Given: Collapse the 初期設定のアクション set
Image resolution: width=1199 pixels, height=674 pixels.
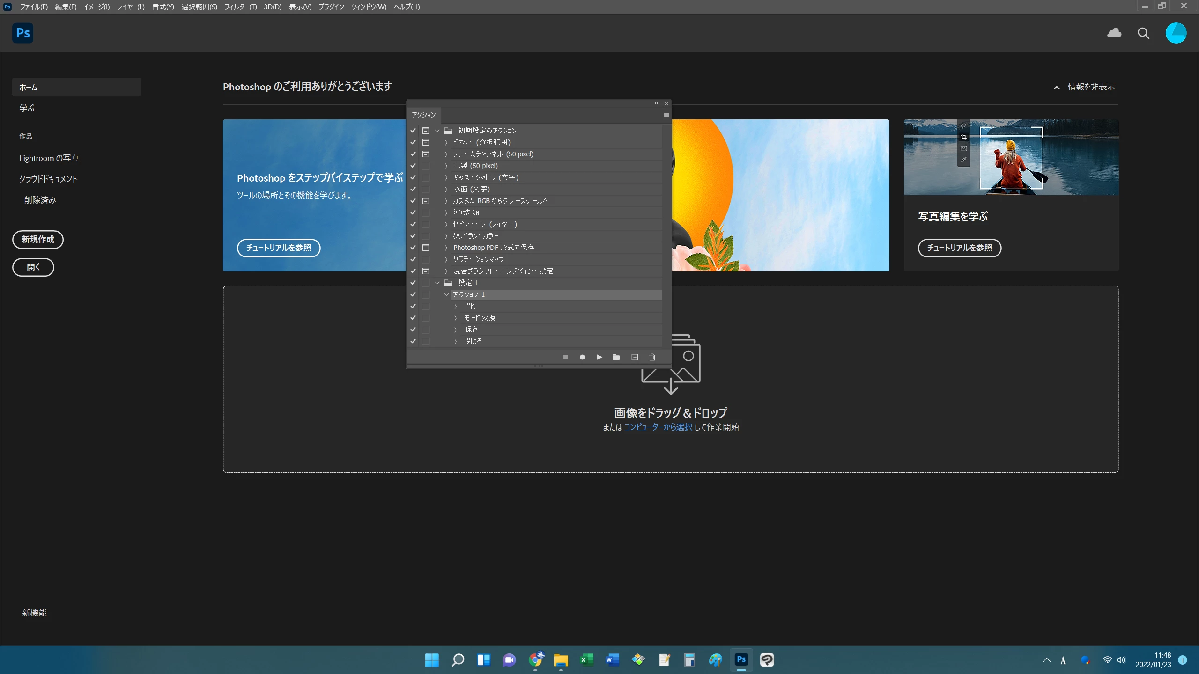Looking at the screenshot, I should click(x=437, y=131).
